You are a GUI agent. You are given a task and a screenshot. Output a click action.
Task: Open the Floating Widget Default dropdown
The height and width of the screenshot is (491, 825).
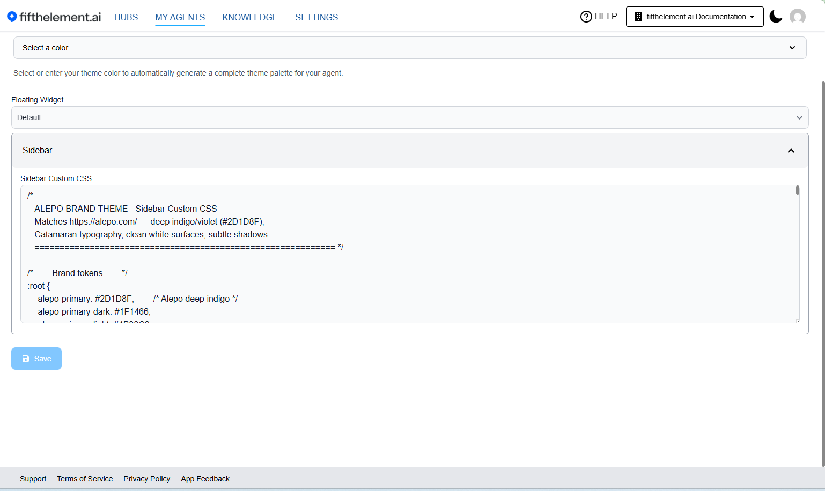coord(410,117)
